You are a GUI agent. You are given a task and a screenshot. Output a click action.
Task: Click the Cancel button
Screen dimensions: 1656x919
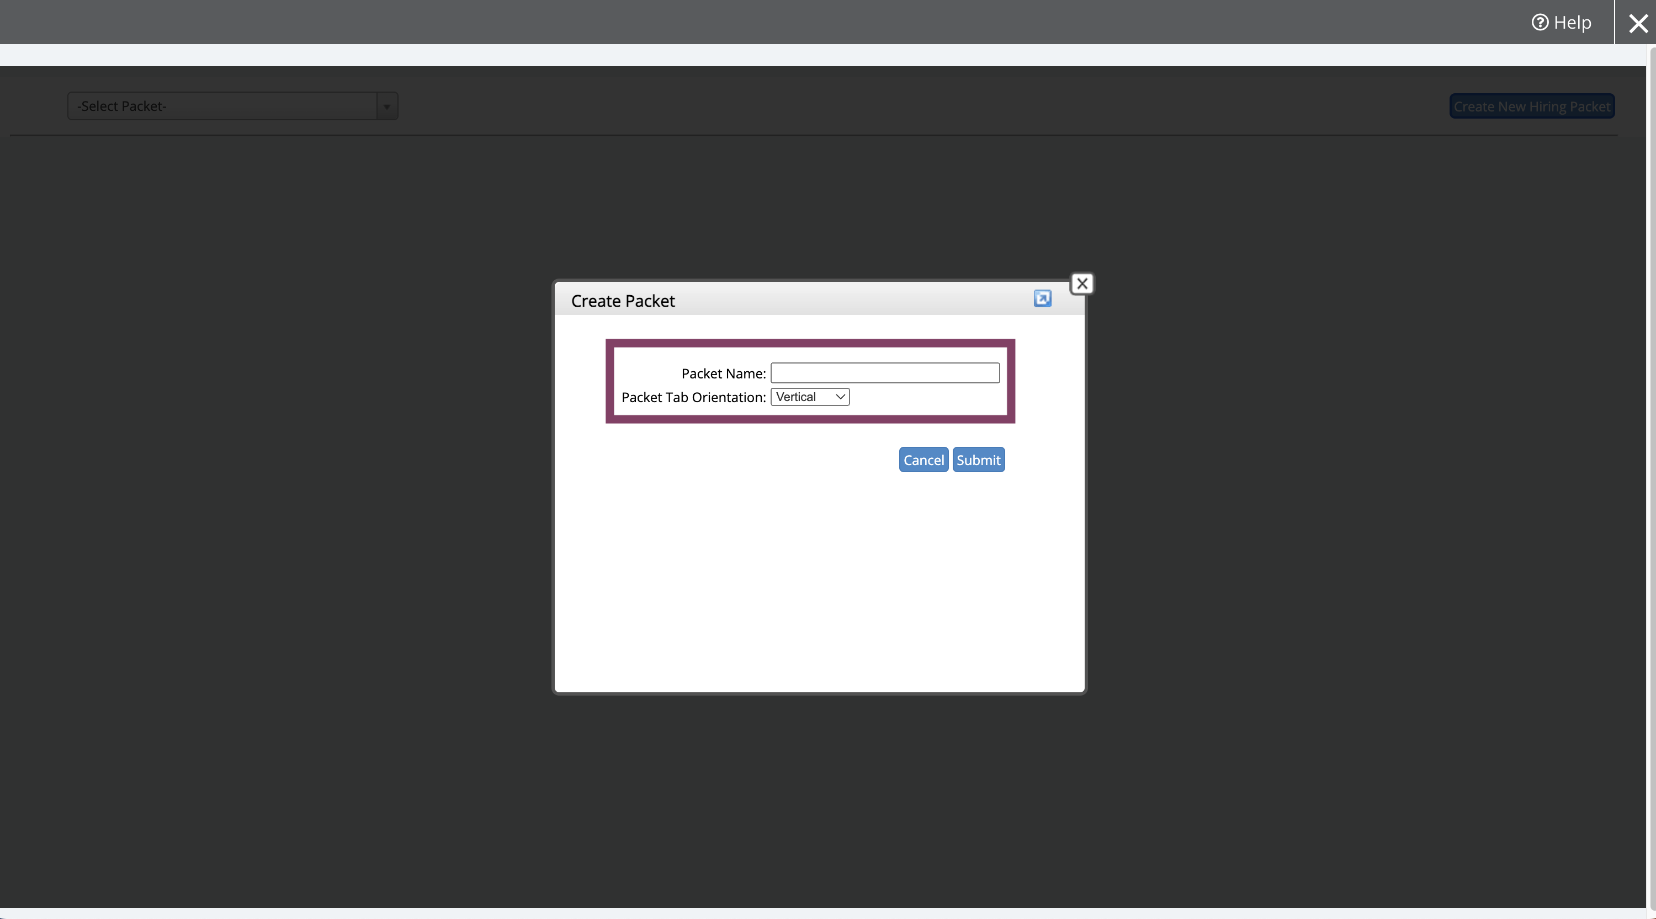(x=923, y=460)
